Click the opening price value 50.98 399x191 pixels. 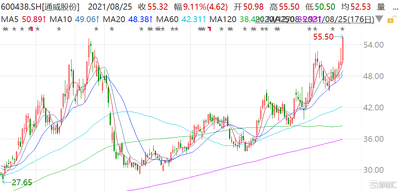pyautogui.click(x=254, y=7)
